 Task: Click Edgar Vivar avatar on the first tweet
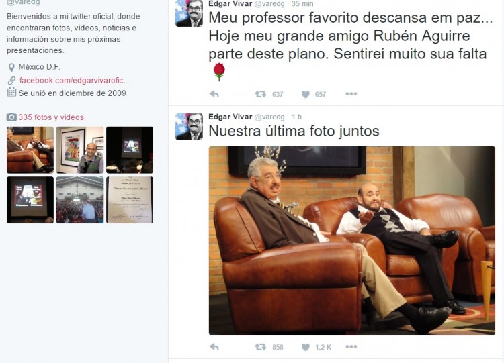coord(189,13)
